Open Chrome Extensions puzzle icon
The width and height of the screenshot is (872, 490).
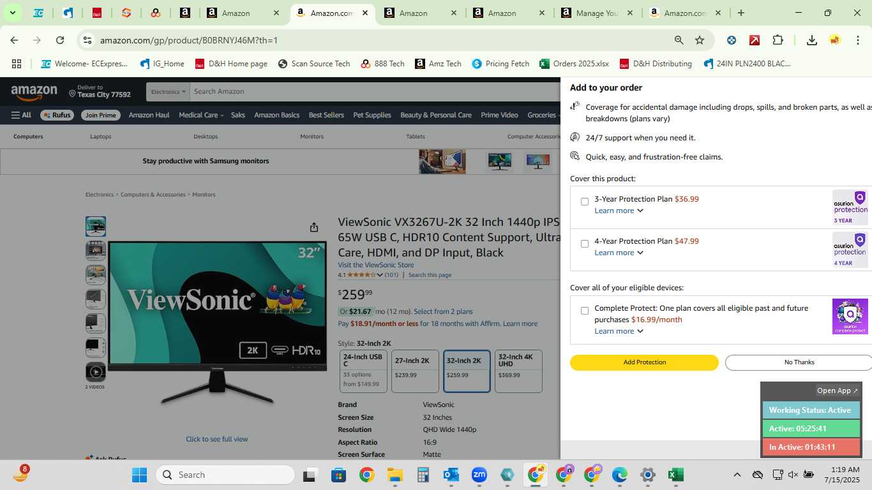(778, 40)
